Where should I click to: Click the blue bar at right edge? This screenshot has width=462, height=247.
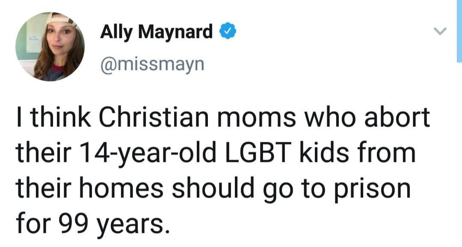pyautogui.click(x=459, y=31)
